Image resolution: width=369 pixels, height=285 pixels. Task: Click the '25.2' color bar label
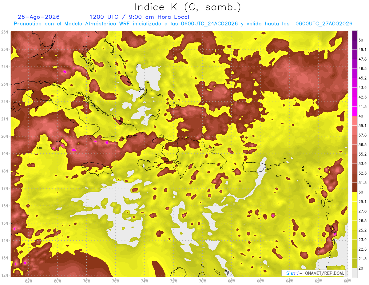click(362, 230)
